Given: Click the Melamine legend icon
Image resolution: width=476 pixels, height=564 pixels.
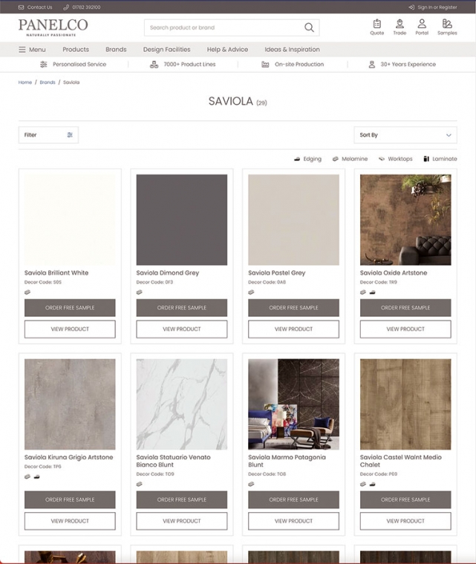Looking at the screenshot, I should point(335,159).
